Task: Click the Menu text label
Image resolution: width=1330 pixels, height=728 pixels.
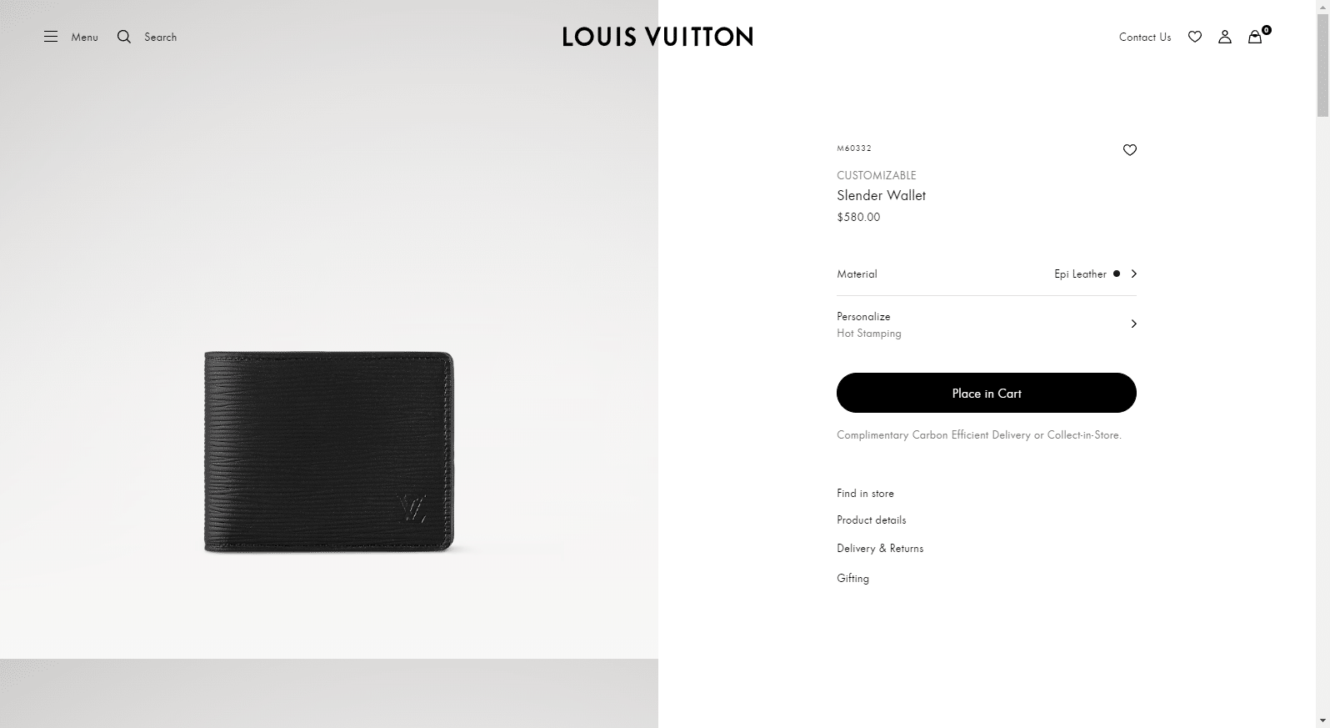Action: 84,37
